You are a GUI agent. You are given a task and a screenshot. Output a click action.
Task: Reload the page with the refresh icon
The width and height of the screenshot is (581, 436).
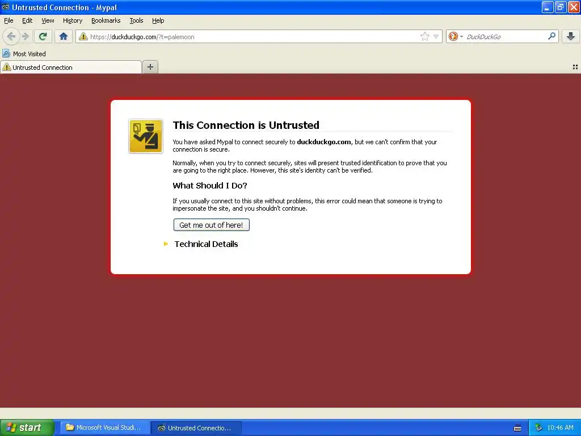pyautogui.click(x=43, y=36)
